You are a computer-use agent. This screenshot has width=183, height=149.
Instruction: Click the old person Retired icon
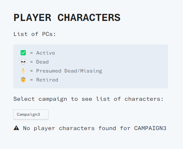(23, 80)
